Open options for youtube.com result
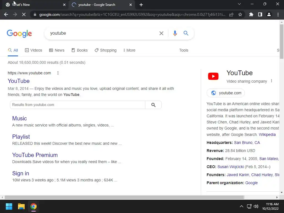Screen dimensions: 284x213 tap(58, 73)
